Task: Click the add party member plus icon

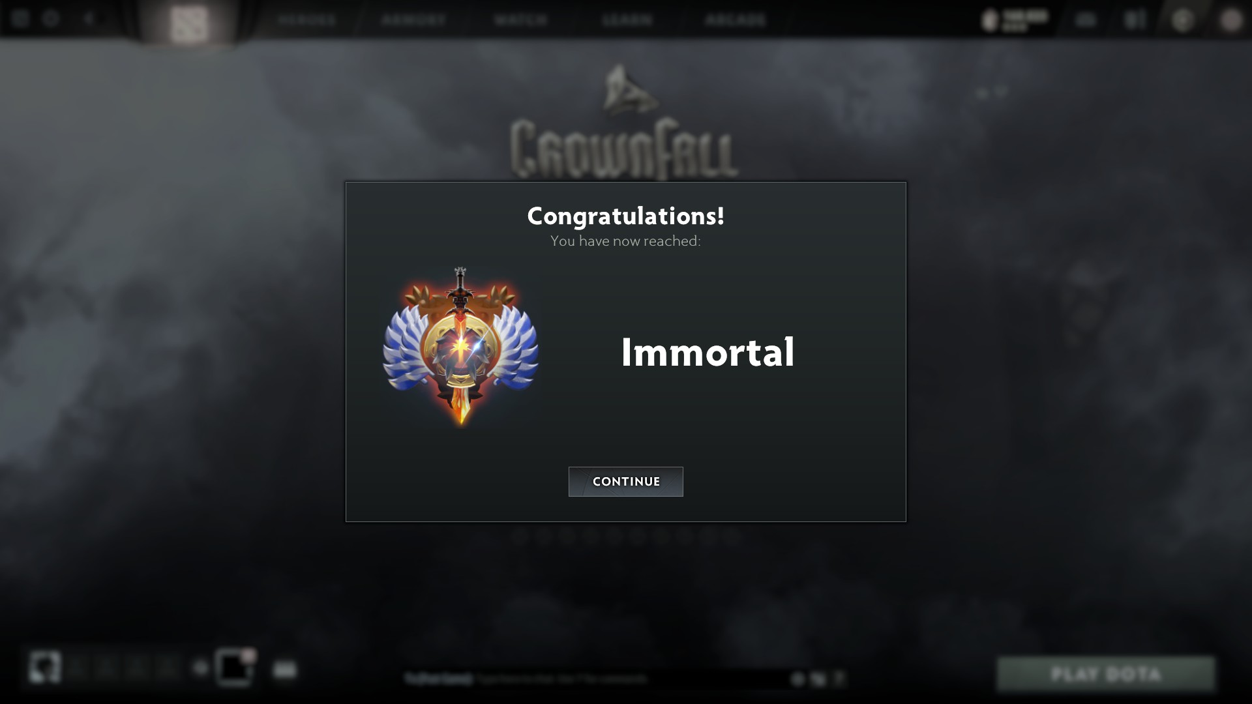Action: pyautogui.click(x=201, y=667)
